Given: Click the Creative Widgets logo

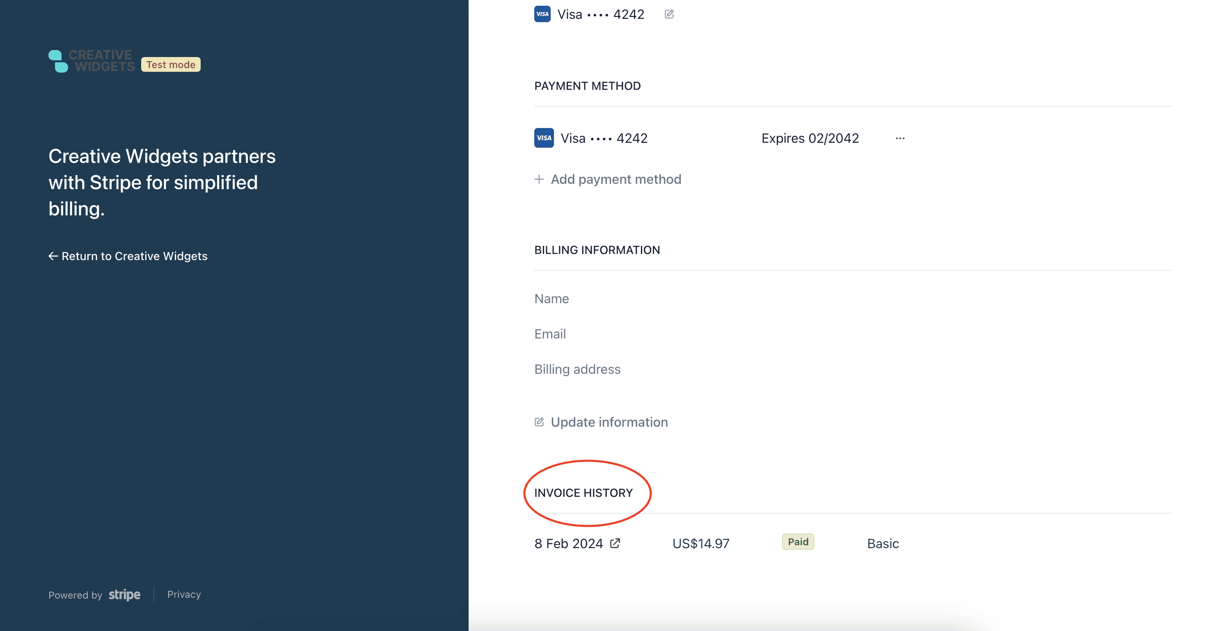Looking at the screenshot, I should tap(91, 61).
